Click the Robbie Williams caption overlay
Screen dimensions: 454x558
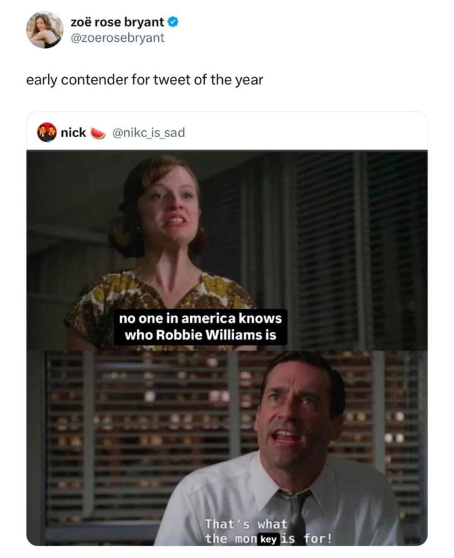[x=200, y=326]
